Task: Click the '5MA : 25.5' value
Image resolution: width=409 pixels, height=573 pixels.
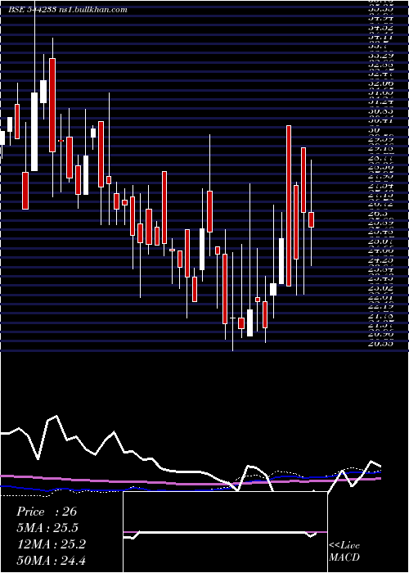Action: point(47,528)
